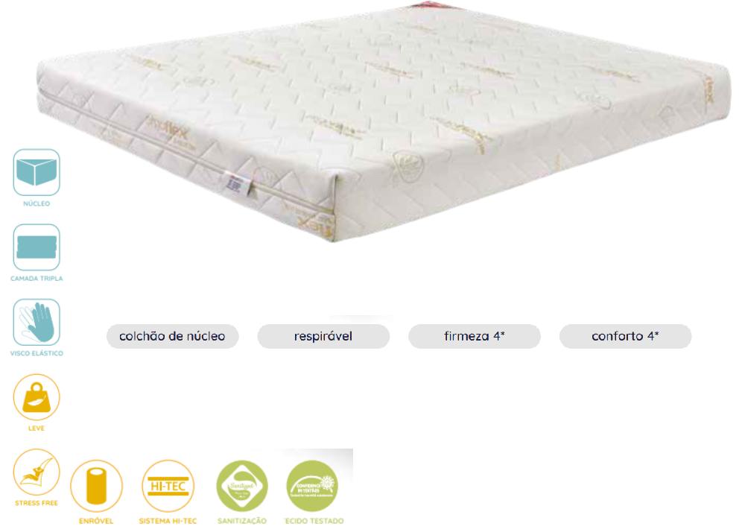Select the 'firmeza 4*' tag
Viewport: 745px width, 532px height.
pos(475,336)
